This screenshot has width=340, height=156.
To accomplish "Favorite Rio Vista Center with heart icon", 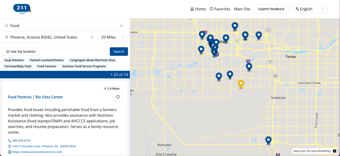I will (x=118, y=97).
